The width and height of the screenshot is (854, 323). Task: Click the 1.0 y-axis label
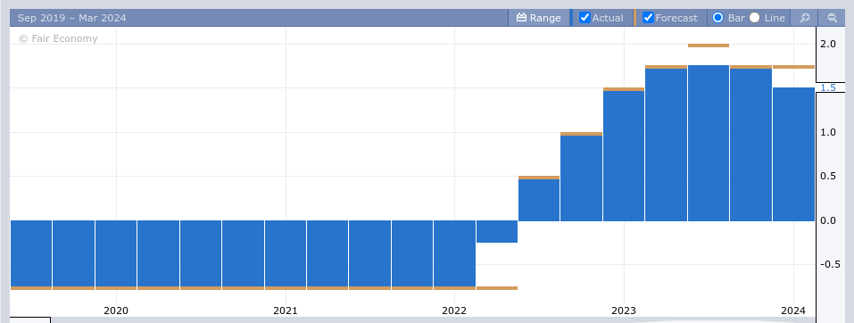click(x=828, y=132)
